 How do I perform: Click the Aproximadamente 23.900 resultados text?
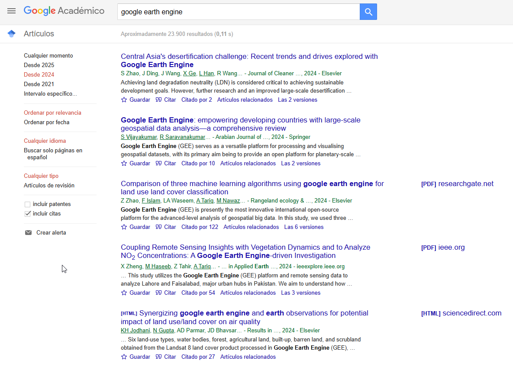pos(177,34)
